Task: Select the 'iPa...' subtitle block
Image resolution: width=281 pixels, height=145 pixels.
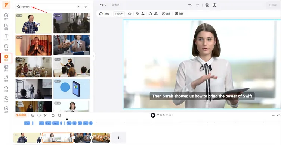Action: (48, 123)
